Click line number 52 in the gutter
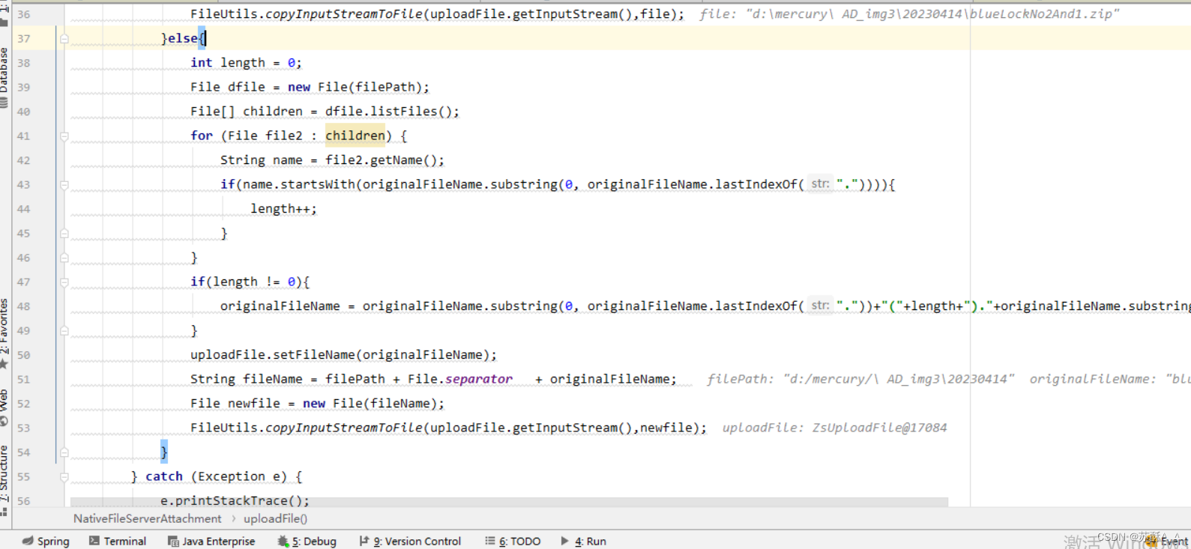 tap(24, 404)
